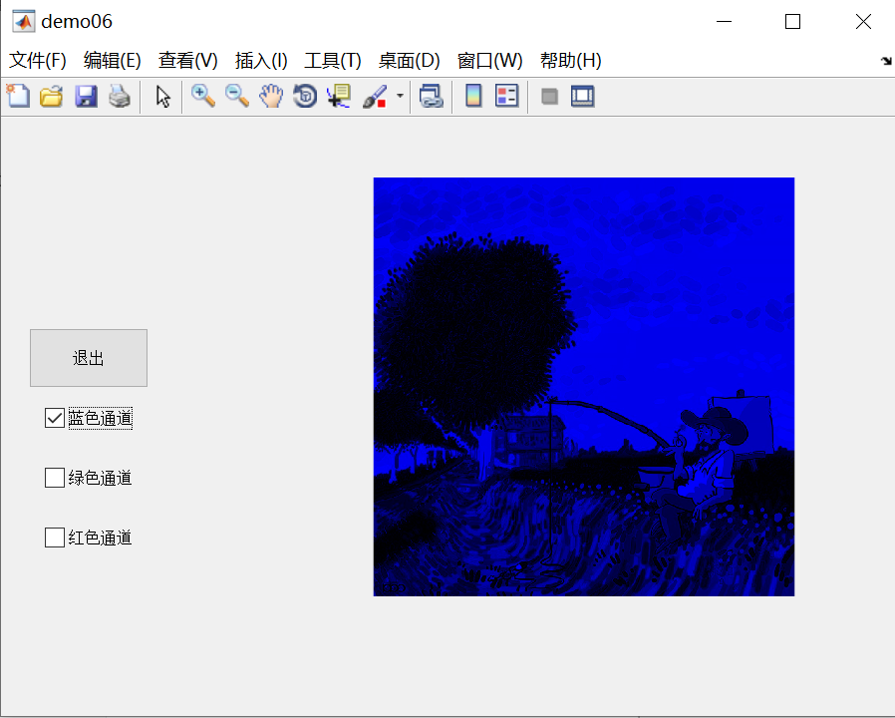Select the Brush data tool
The width and height of the screenshot is (895, 718).
[375, 96]
